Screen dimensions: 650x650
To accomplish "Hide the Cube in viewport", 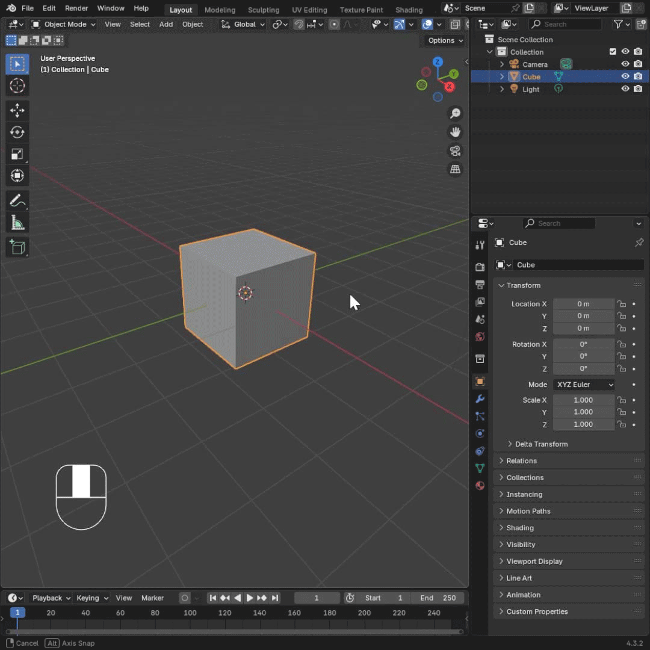I will 625,76.
